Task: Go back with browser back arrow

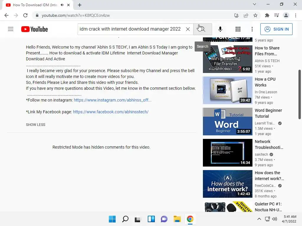Action: (6, 15)
